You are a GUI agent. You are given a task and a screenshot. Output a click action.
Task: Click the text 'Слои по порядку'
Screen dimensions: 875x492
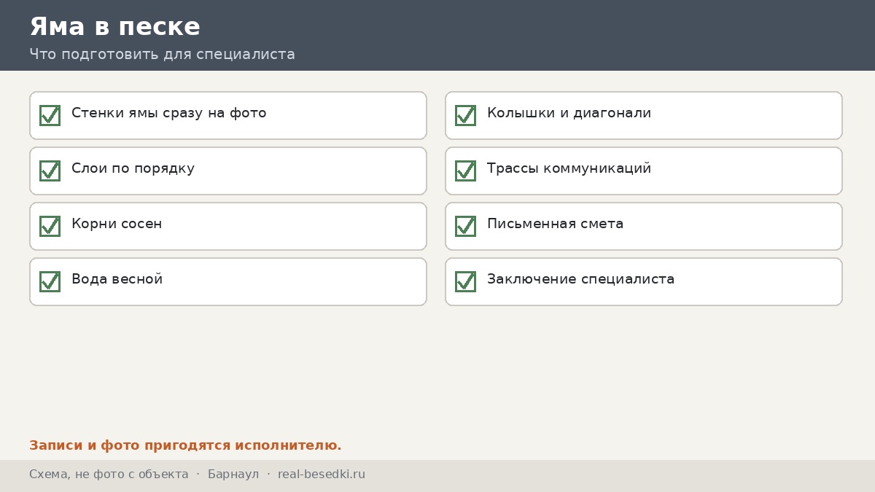point(133,168)
